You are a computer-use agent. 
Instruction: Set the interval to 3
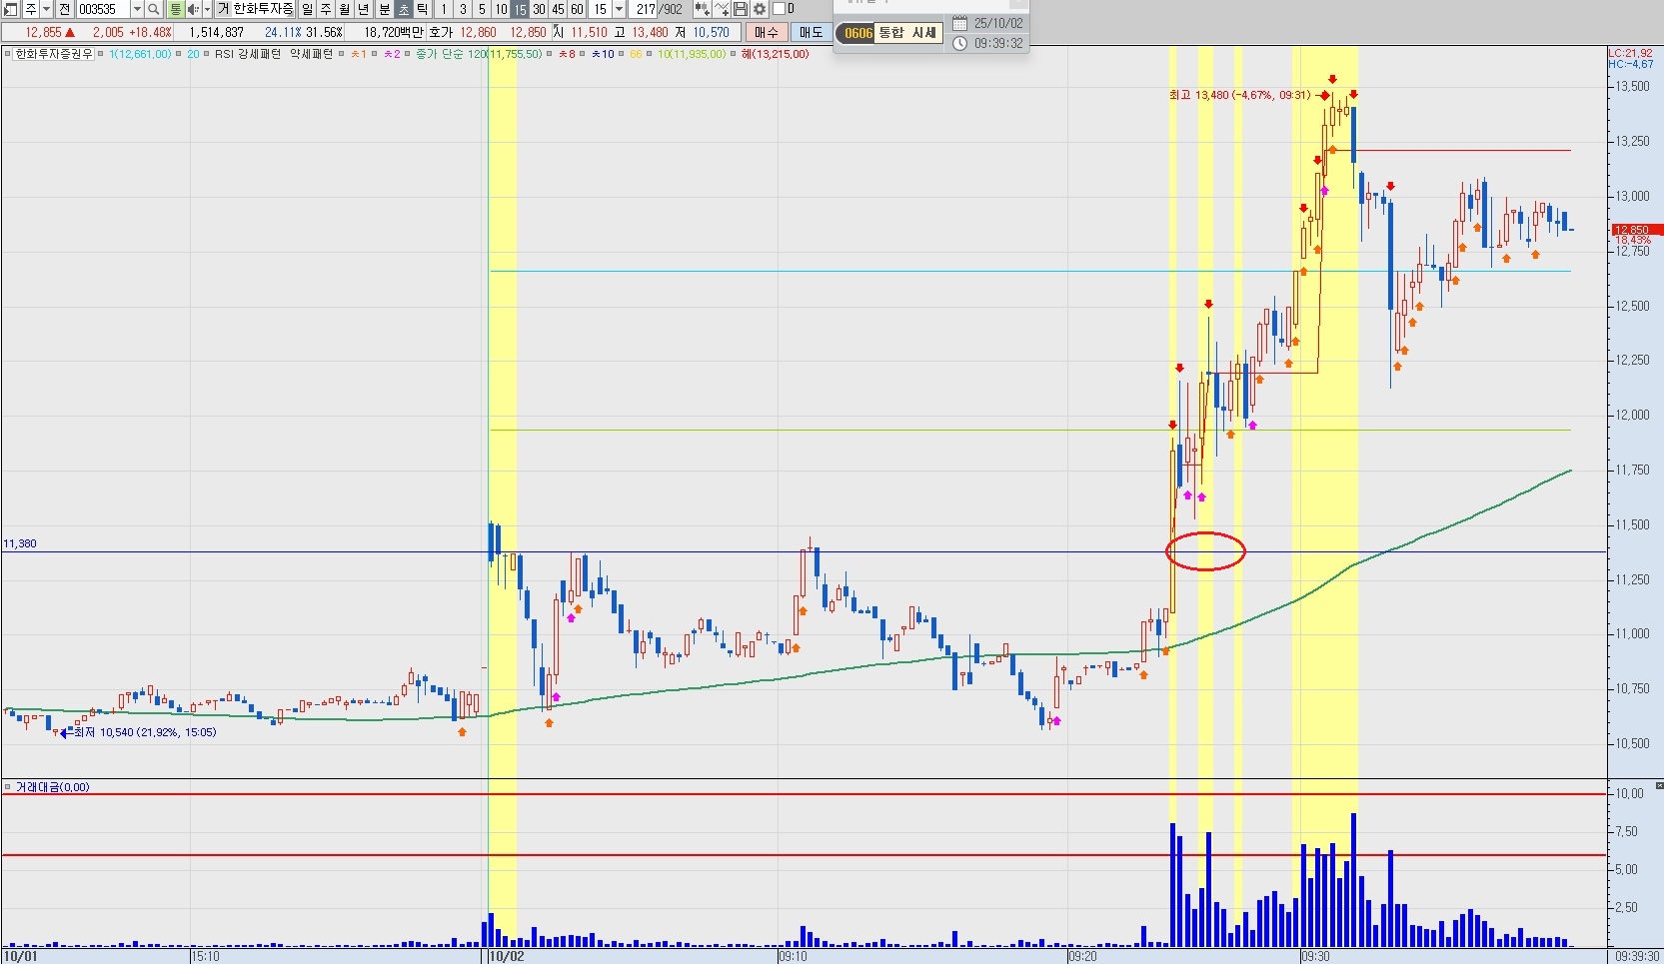click(464, 9)
